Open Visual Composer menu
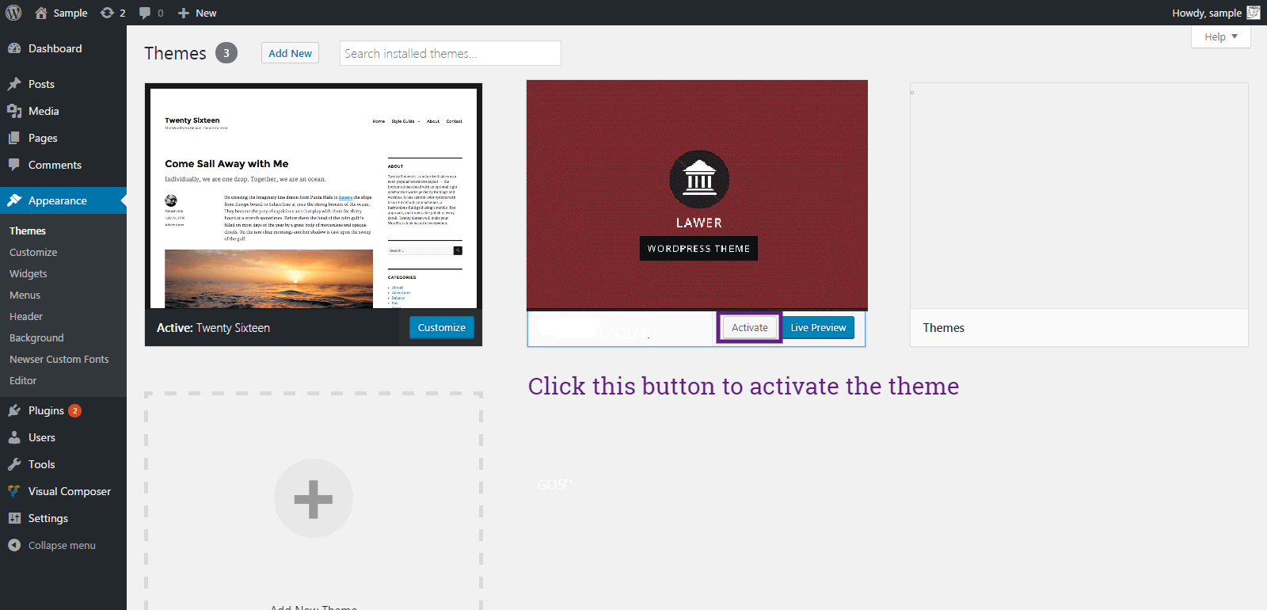The height and width of the screenshot is (610, 1267). coord(69,491)
